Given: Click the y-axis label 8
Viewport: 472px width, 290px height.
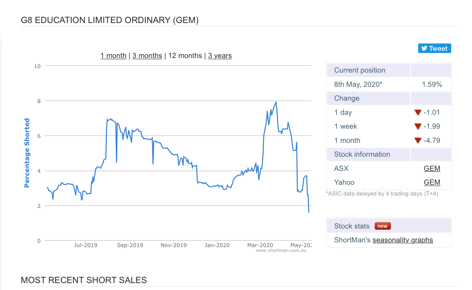Looking at the screenshot, I should tap(39, 101).
